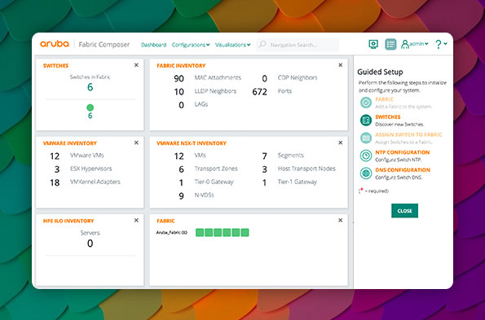
Task: Click the CLOSE button in Guided Setup
Action: tap(404, 211)
